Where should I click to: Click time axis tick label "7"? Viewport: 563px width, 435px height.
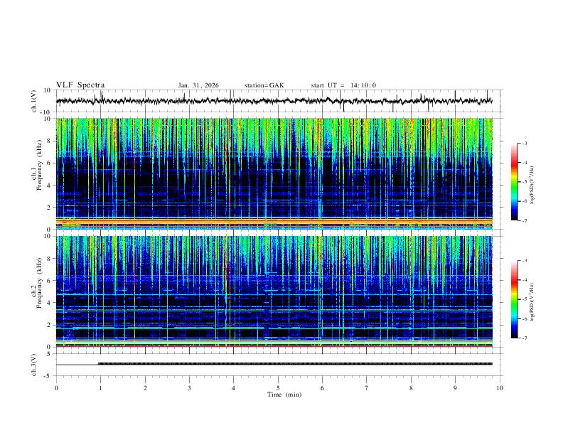pyautogui.click(x=367, y=388)
